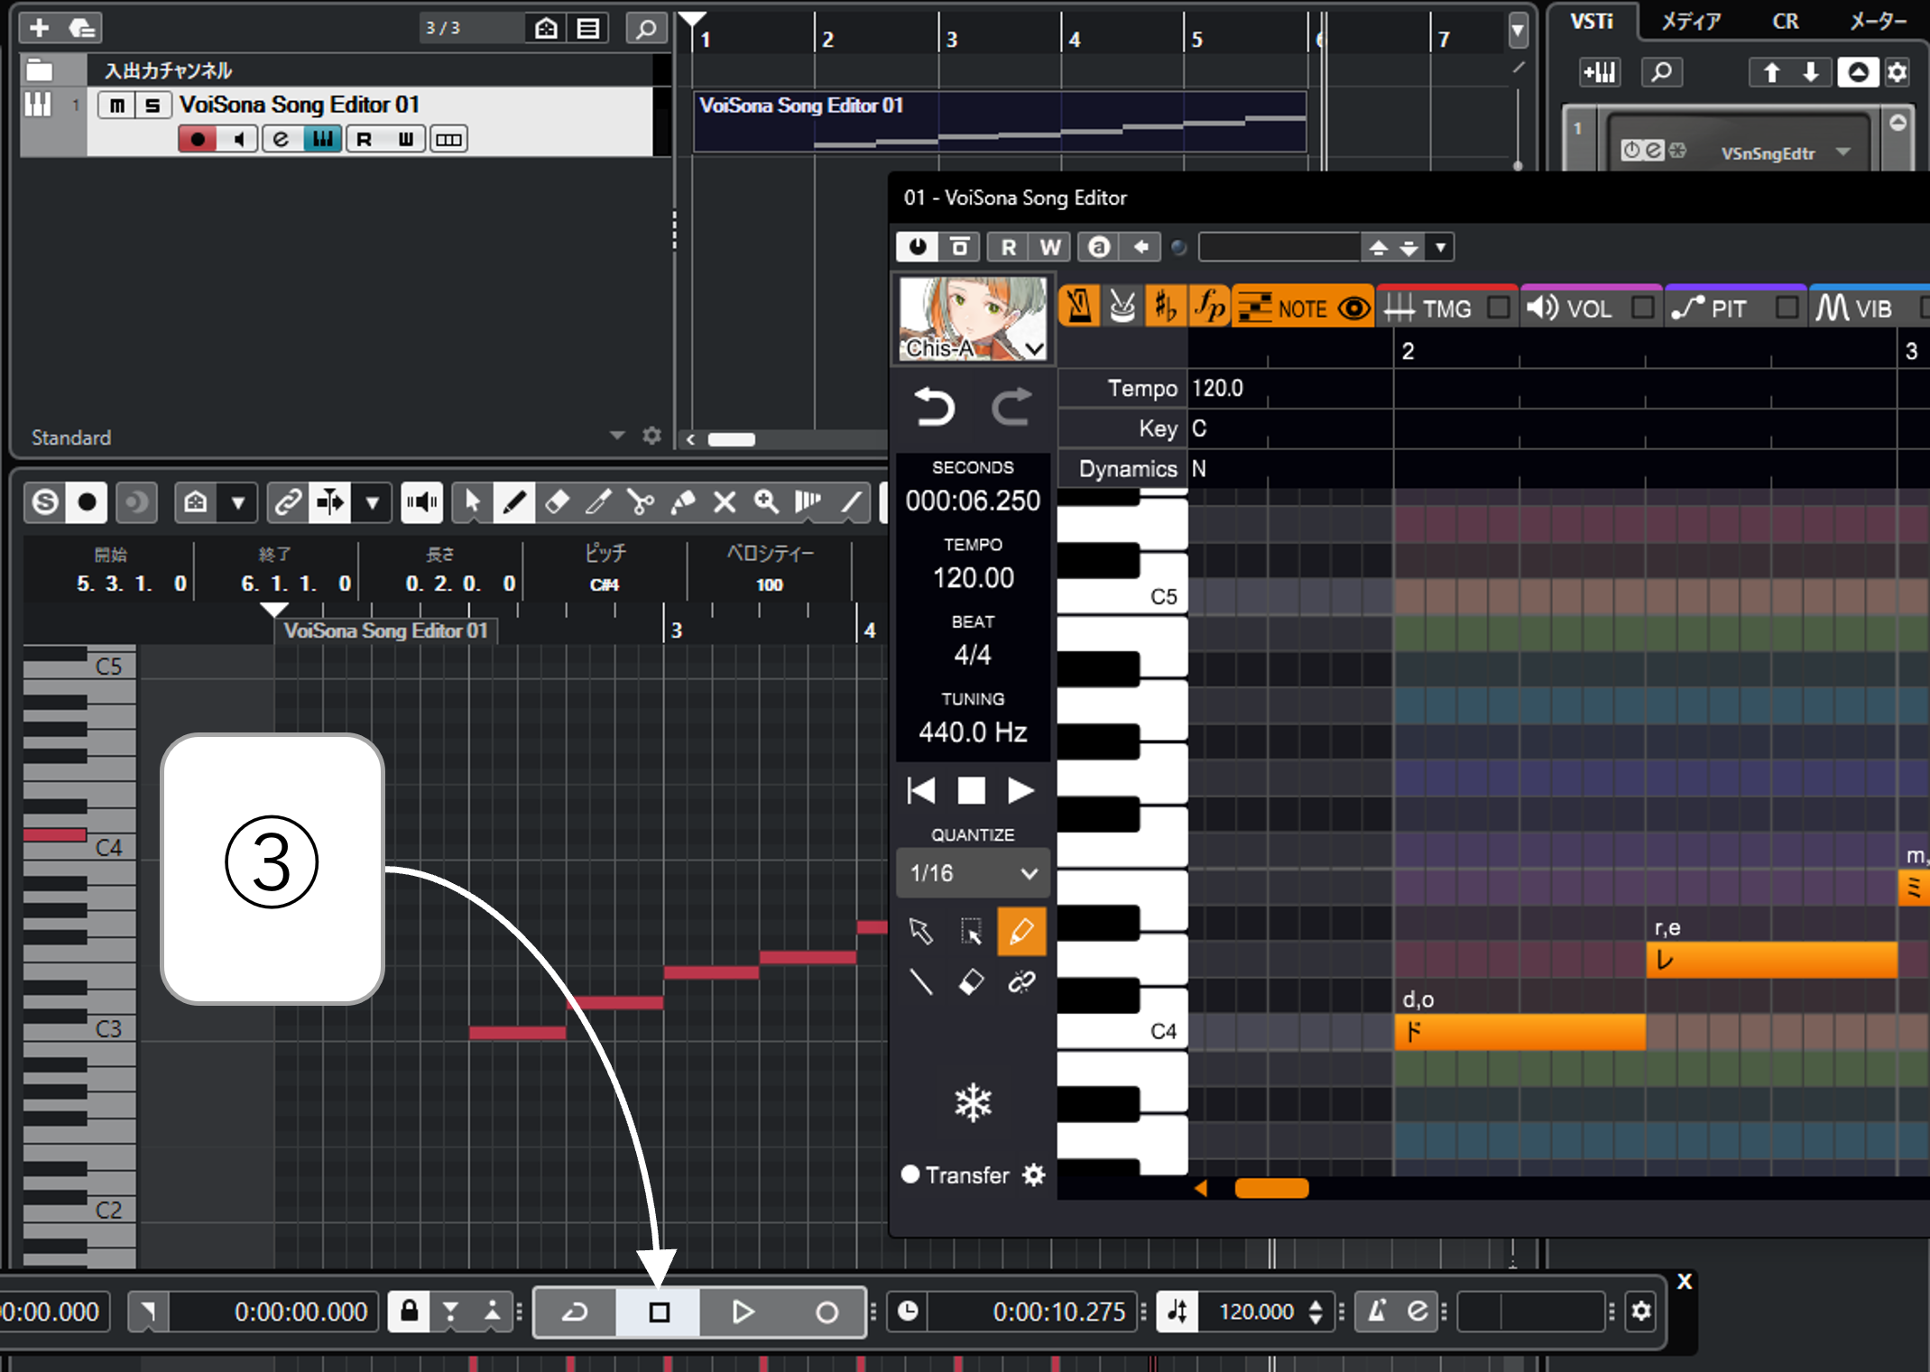Click the dynamics fp icon
This screenshot has height=1372, width=1930.
[x=1209, y=308]
